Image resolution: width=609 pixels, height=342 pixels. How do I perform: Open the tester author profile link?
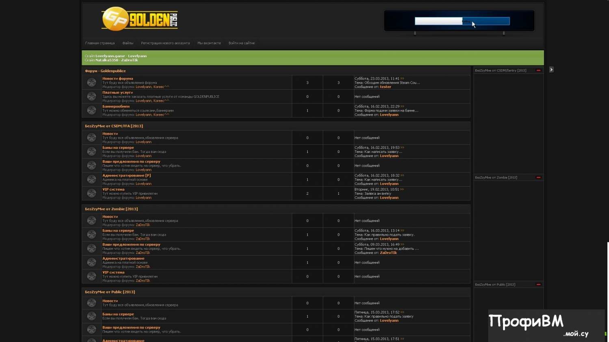[x=386, y=87]
